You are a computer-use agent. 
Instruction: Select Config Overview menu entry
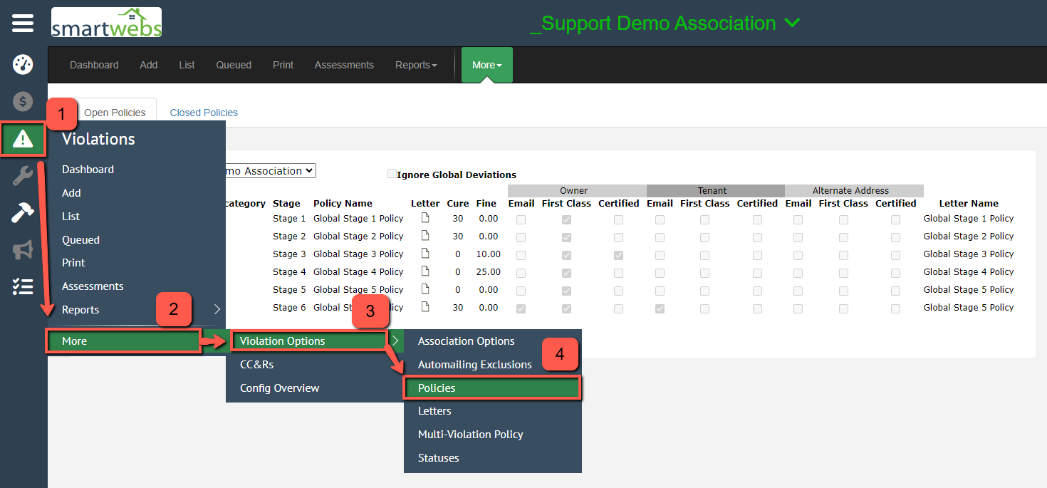point(279,388)
